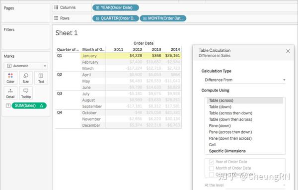Select the December row label
298x190 pixels.
tap(91, 125)
